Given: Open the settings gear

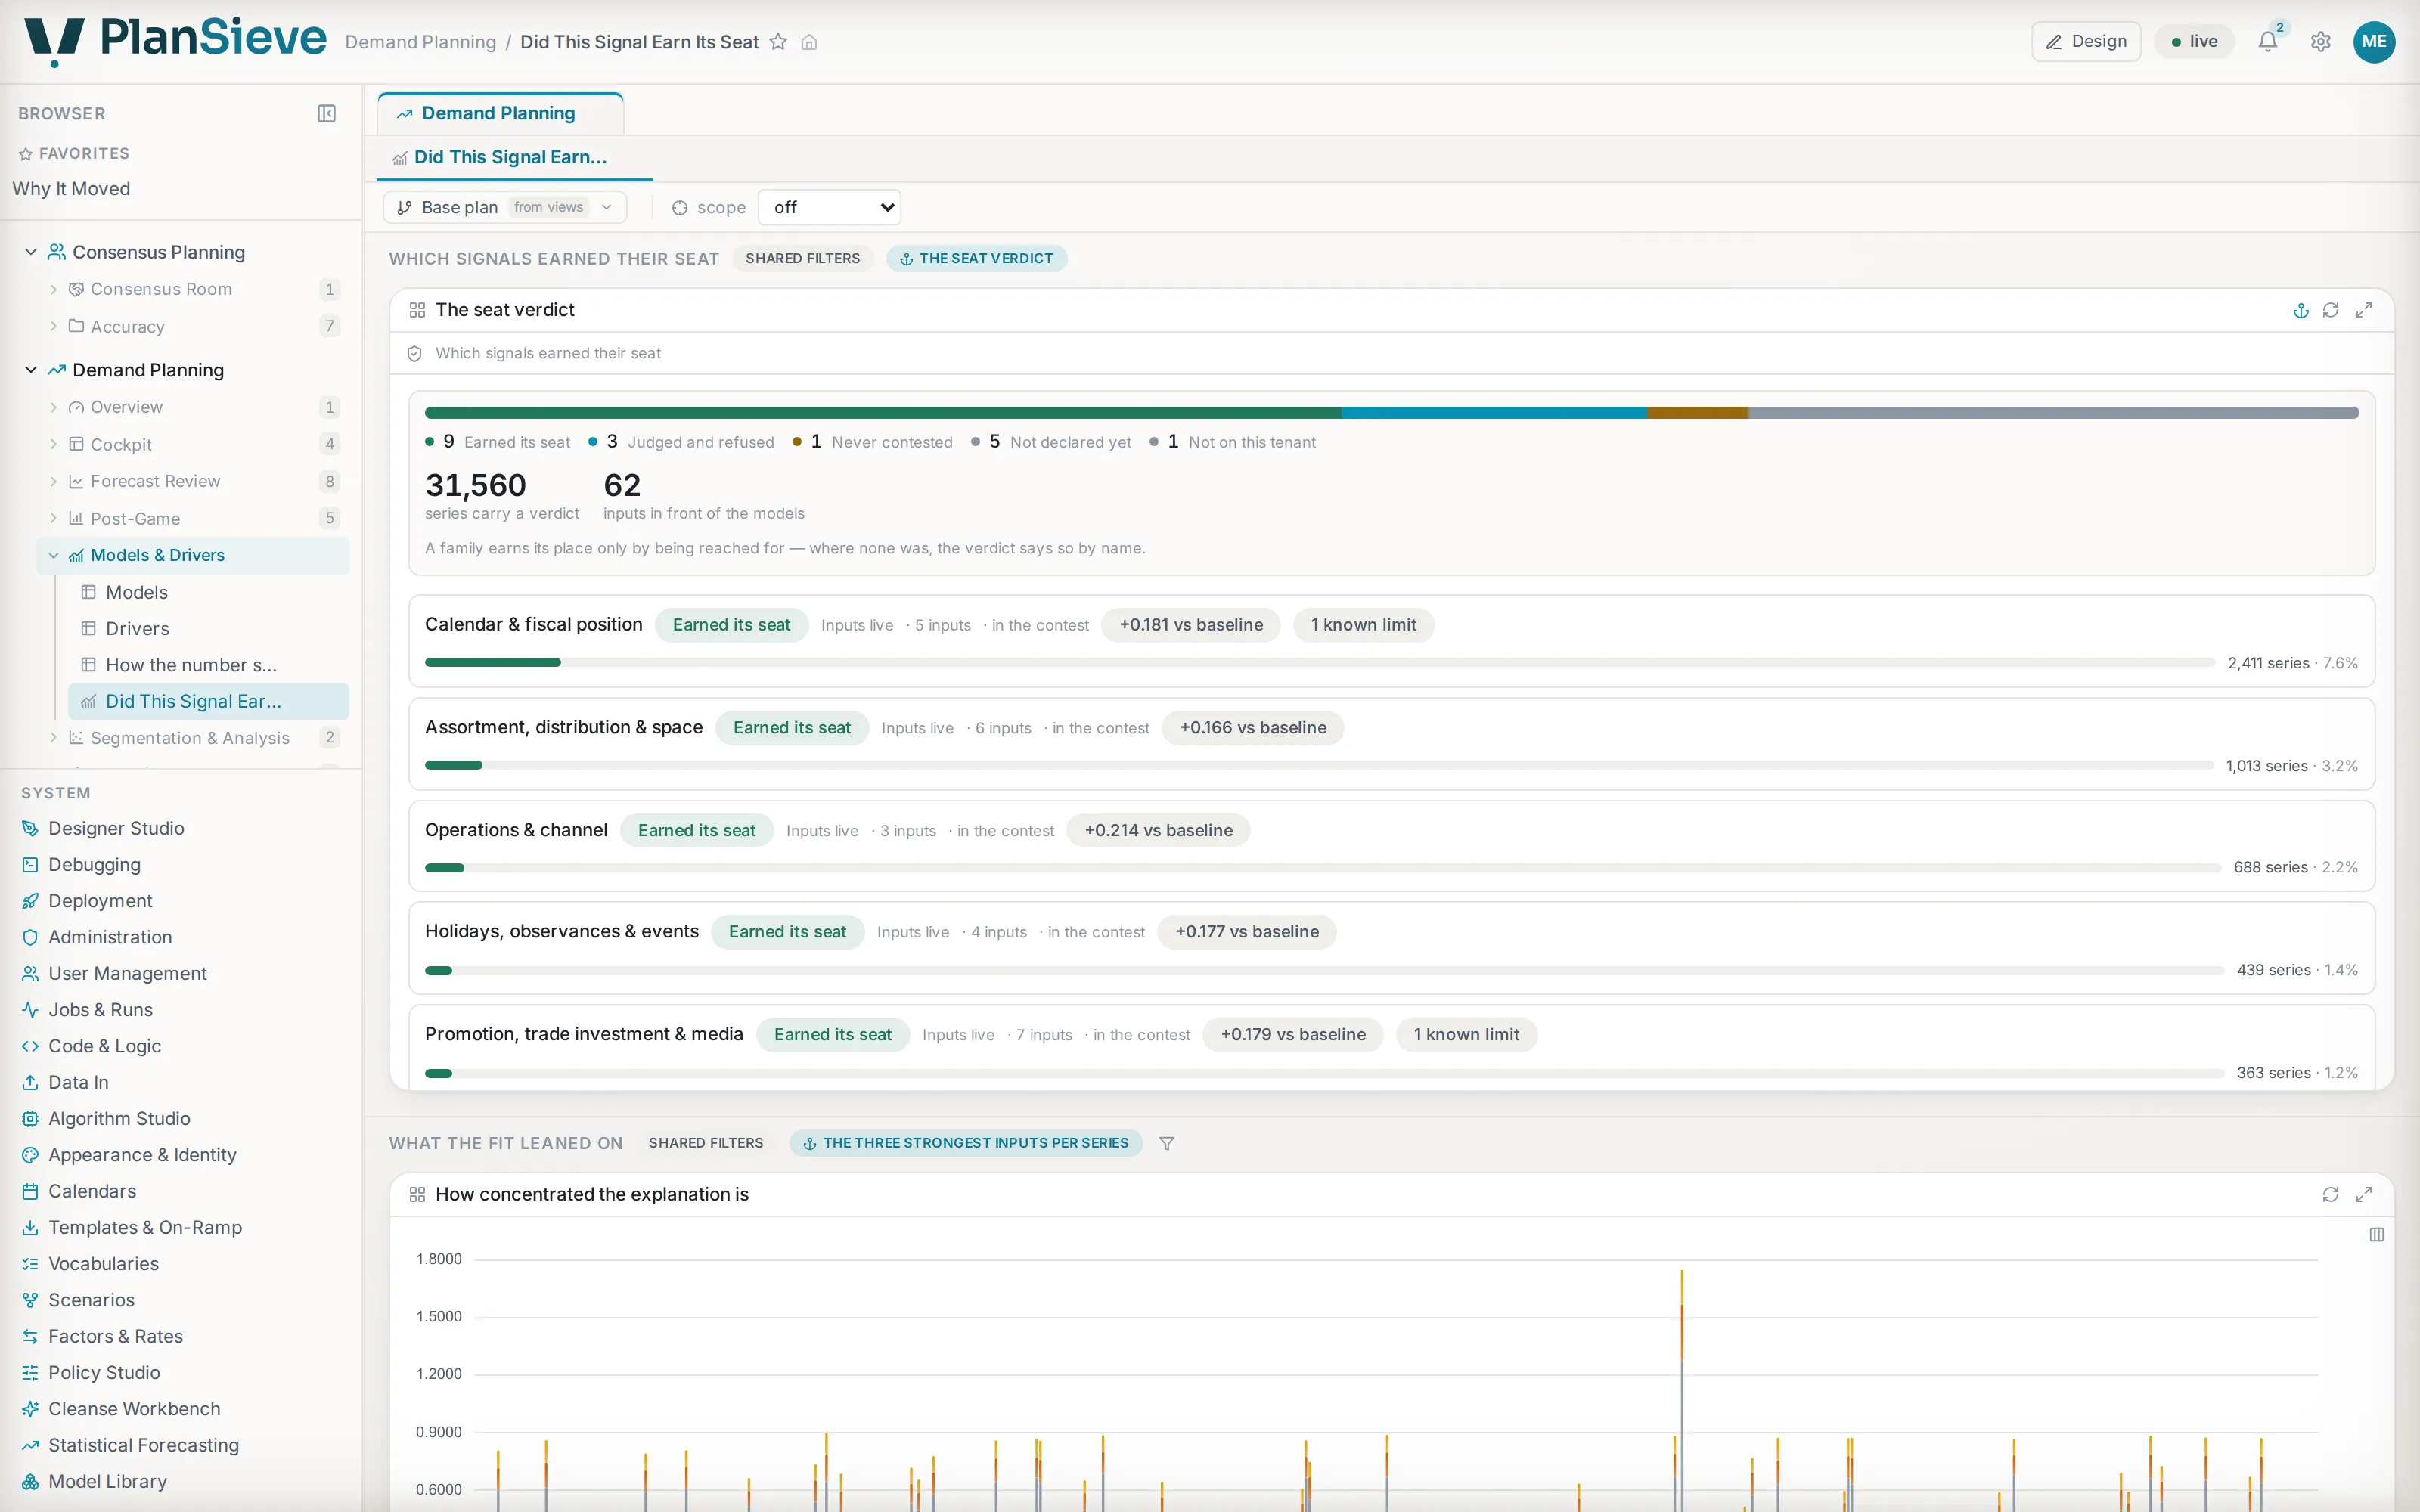Looking at the screenshot, I should click(x=2320, y=41).
